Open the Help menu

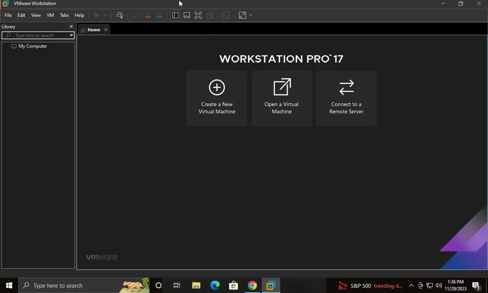click(x=79, y=15)
